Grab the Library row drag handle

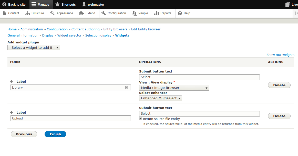[x=11, y=82]
